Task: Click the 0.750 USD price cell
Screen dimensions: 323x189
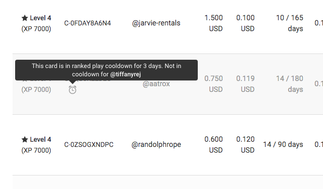Action: click(213, 84)
